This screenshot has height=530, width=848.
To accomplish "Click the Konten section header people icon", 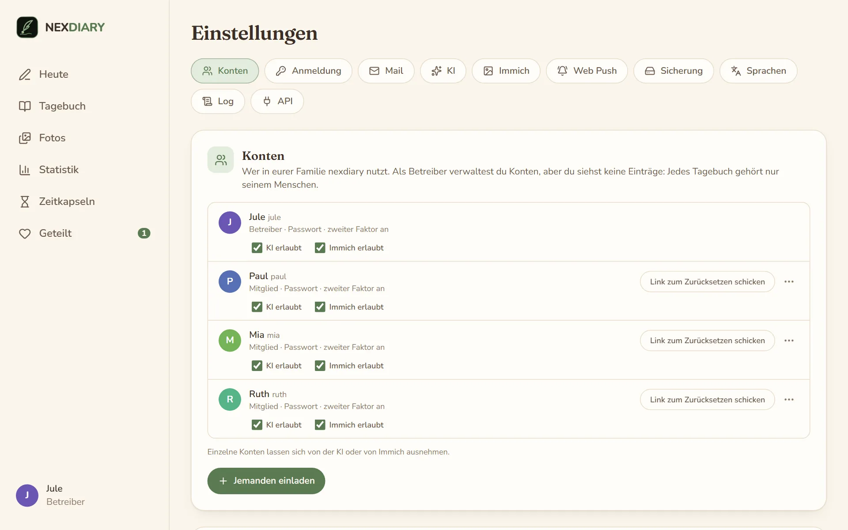I will 220,159.
